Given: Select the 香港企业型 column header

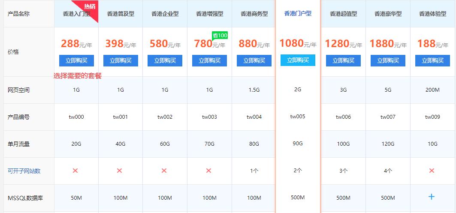Looking at the screenshot, I should point(165,14).
